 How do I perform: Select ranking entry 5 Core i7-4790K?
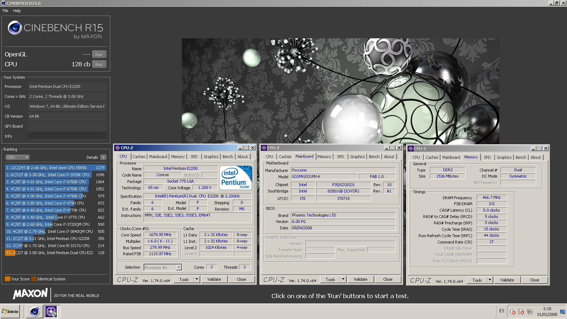tap(55, 196)
